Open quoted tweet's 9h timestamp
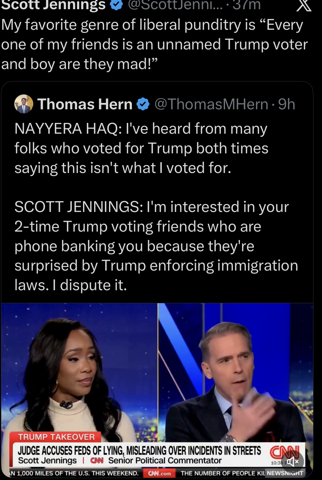322x480 pixels. click(287, 104)
